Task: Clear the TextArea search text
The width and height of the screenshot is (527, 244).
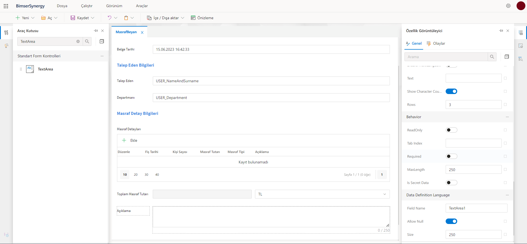Action: tap(78, 41)
